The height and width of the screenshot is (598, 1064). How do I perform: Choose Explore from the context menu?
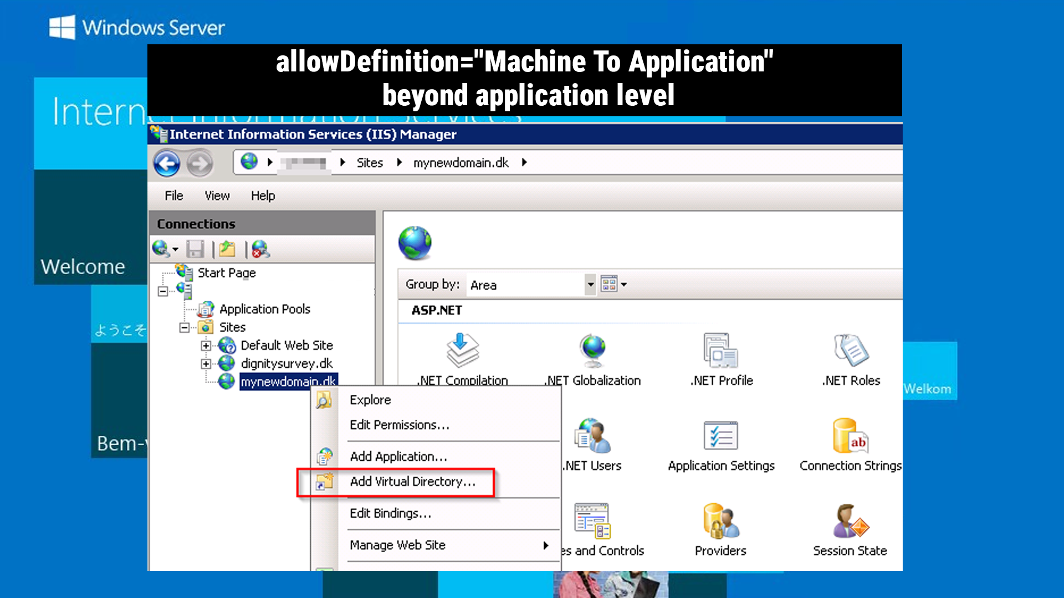point(437,400)
